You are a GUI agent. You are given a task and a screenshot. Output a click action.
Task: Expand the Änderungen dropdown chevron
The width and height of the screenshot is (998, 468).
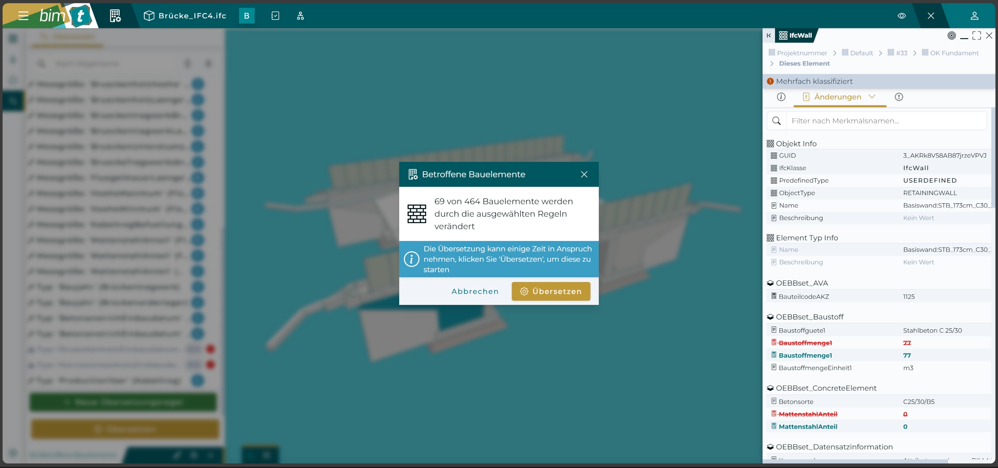[x=872, y=96]
